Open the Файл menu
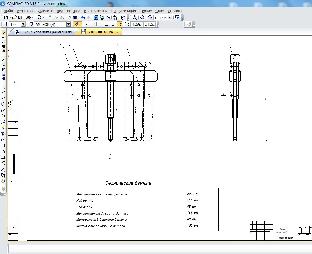Viewport: 312px width, 254px height. 9,11
